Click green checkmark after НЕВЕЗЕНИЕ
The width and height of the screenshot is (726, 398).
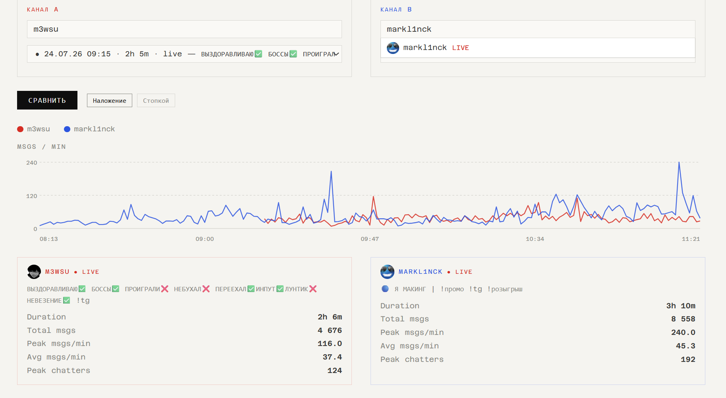click(x=67, y=300)
